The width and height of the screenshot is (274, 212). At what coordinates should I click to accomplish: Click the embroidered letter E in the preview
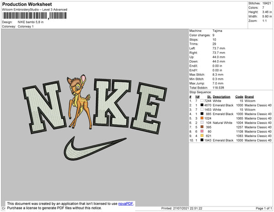pyautogui.click(x=148, y=108)
